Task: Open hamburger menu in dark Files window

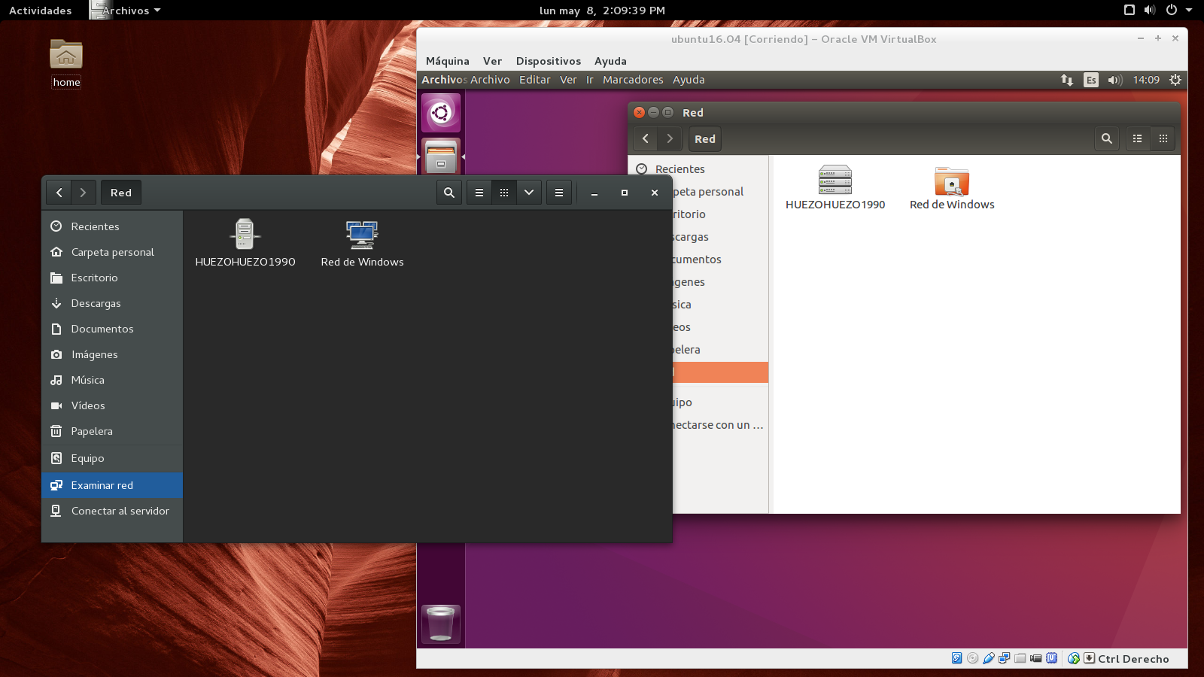Action: pyautogui.click(x=559, y=193)
